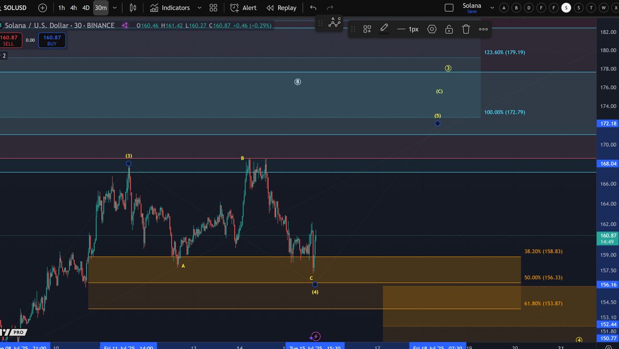This screenshot has height=349, width=619.
Task: Click the 38.20% (158.83) fib label
Action: 543,251
